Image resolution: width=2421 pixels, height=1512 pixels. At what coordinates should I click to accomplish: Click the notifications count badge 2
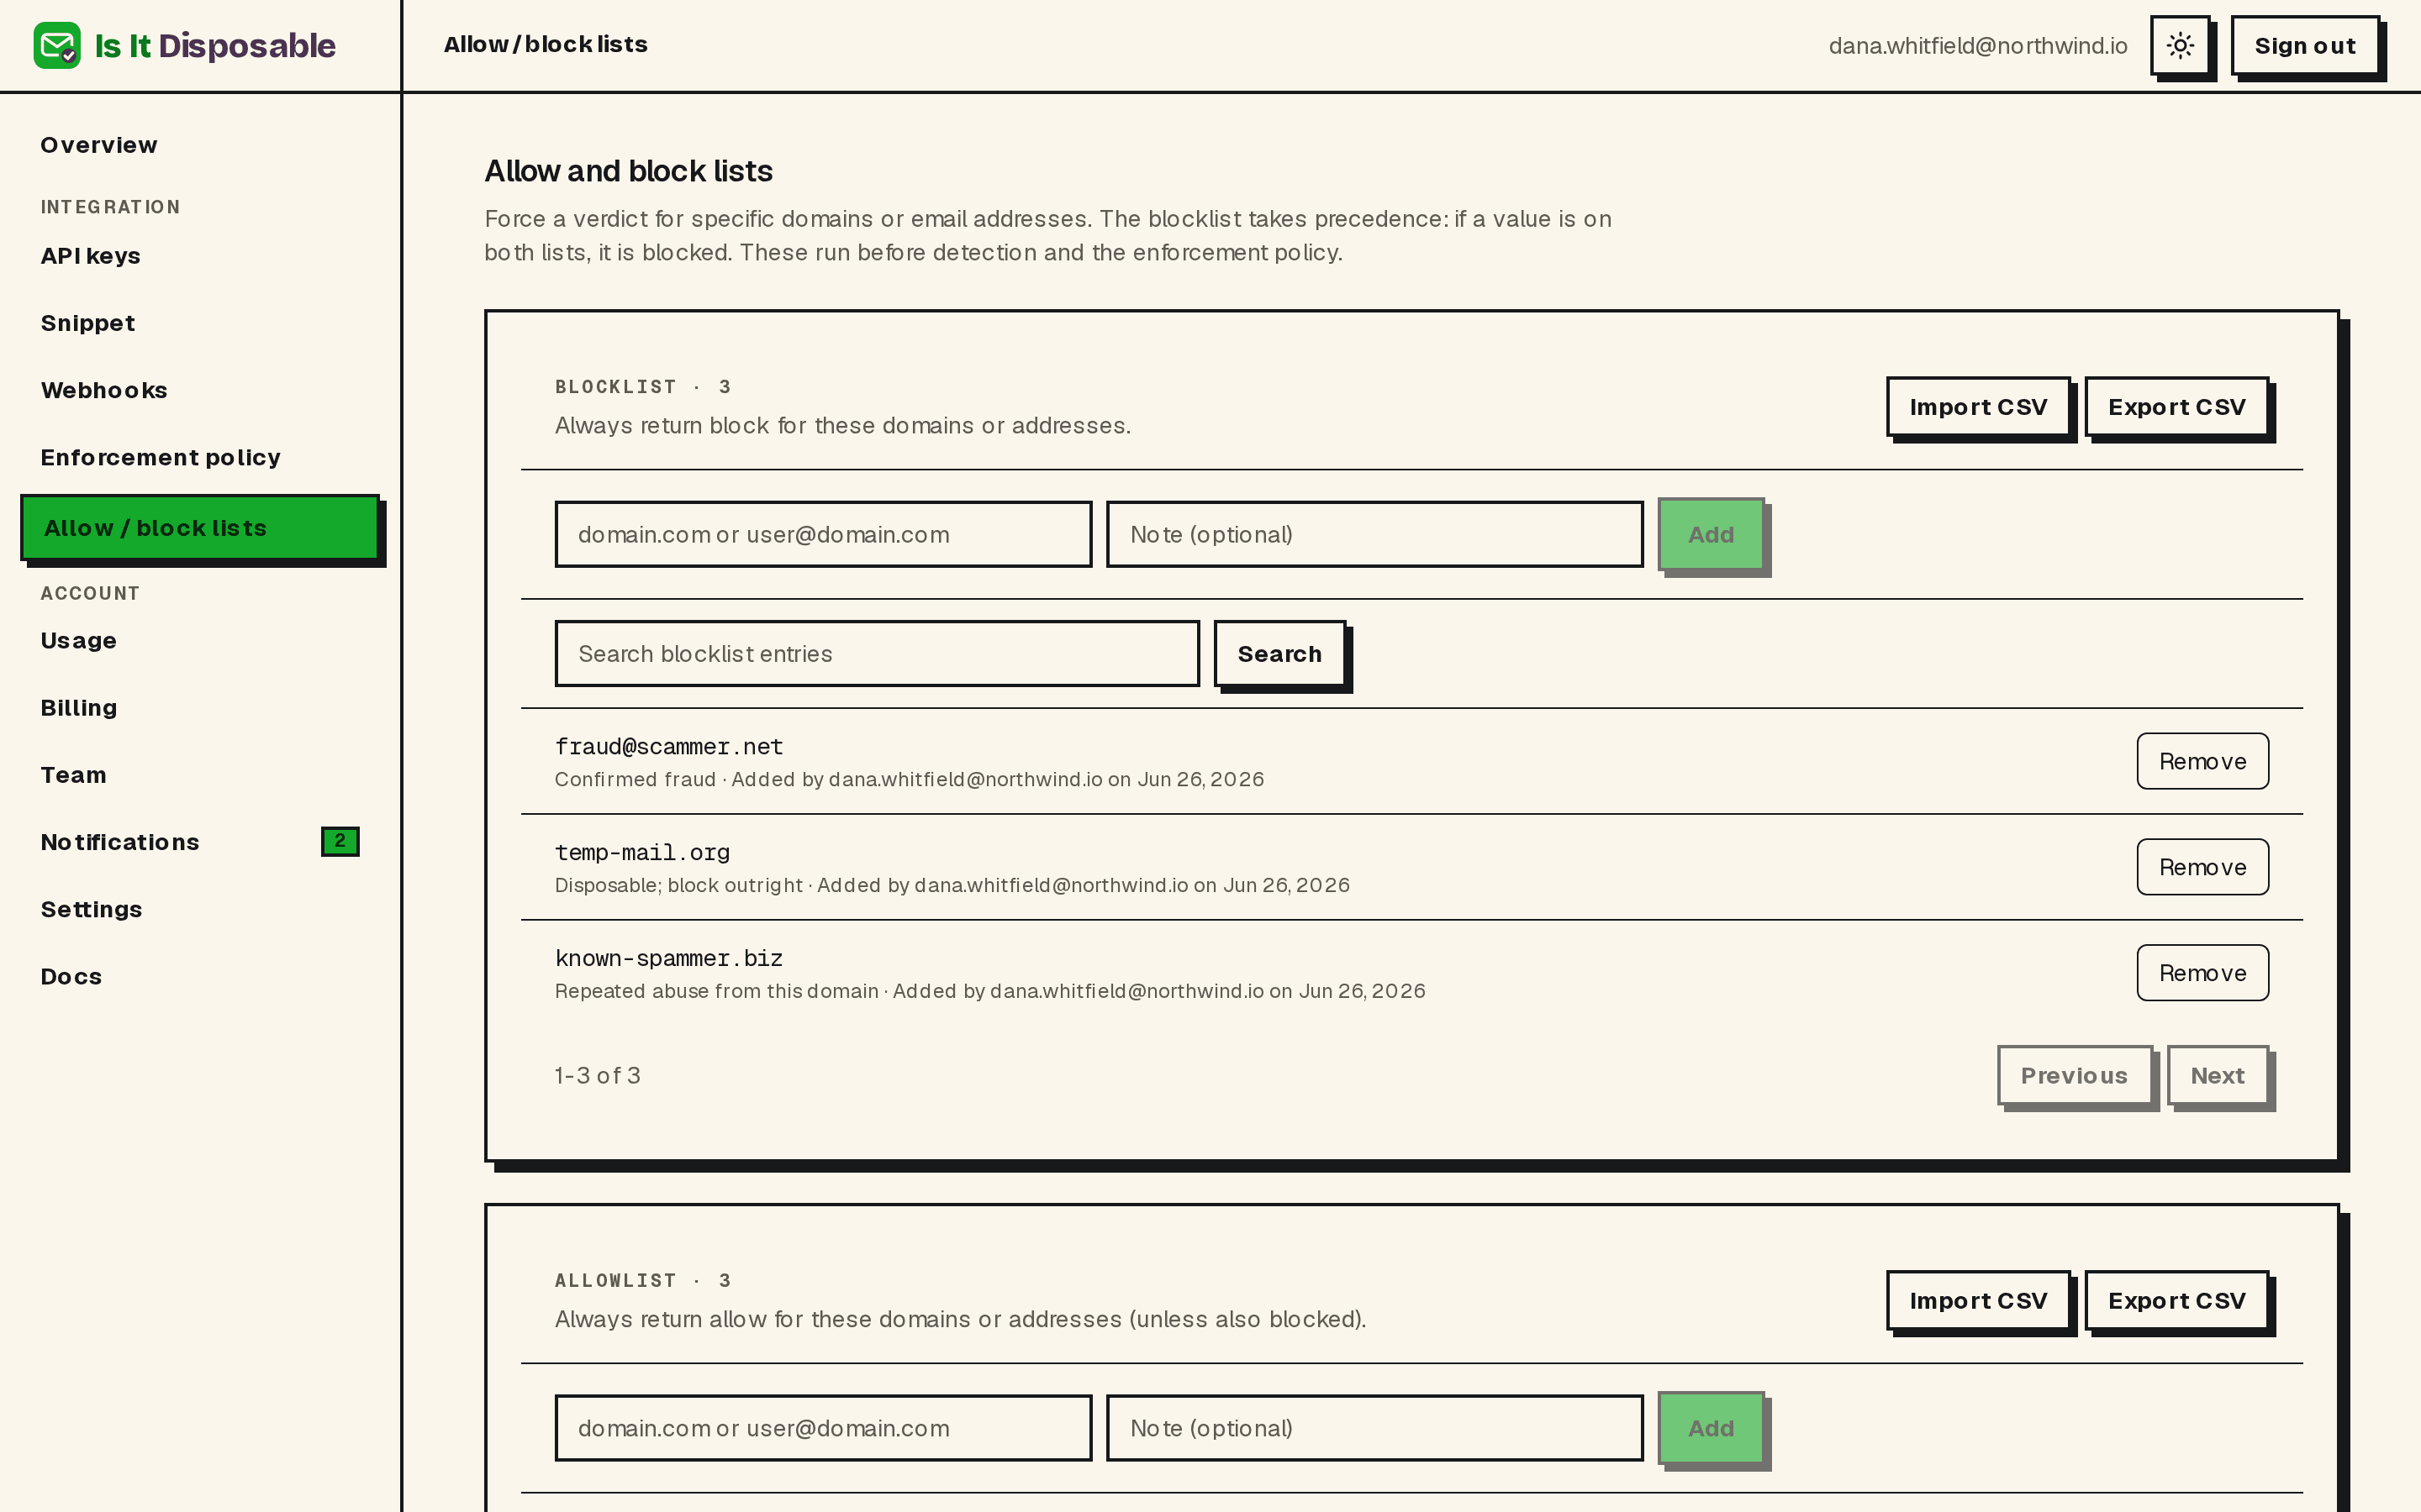click(340, 841)
